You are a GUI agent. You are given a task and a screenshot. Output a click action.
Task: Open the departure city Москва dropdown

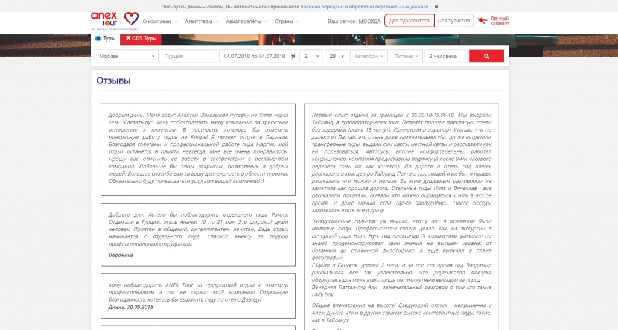click(x=127, y=56)
